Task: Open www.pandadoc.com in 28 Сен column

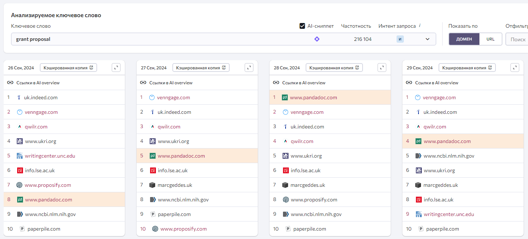Action: 313,97
